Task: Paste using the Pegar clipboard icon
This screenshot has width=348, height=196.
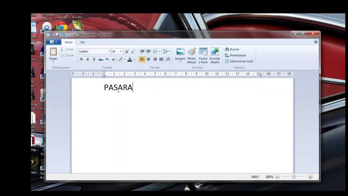Action: [53, 52]
